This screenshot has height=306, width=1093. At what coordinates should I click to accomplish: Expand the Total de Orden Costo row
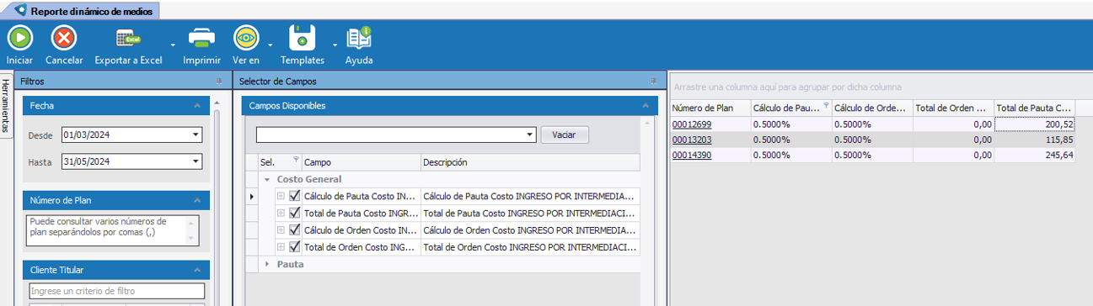click(281, 247)
